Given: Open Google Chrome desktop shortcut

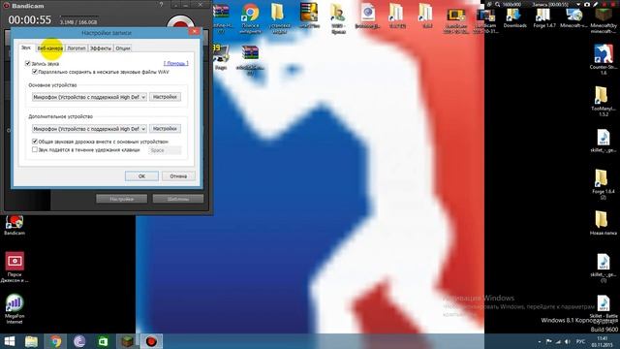Looking at the screenshot, I should coord(250,17).
